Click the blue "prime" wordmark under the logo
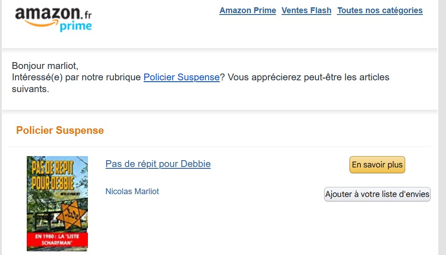This screenshot has height=255, width=446. tap(75, 27)
